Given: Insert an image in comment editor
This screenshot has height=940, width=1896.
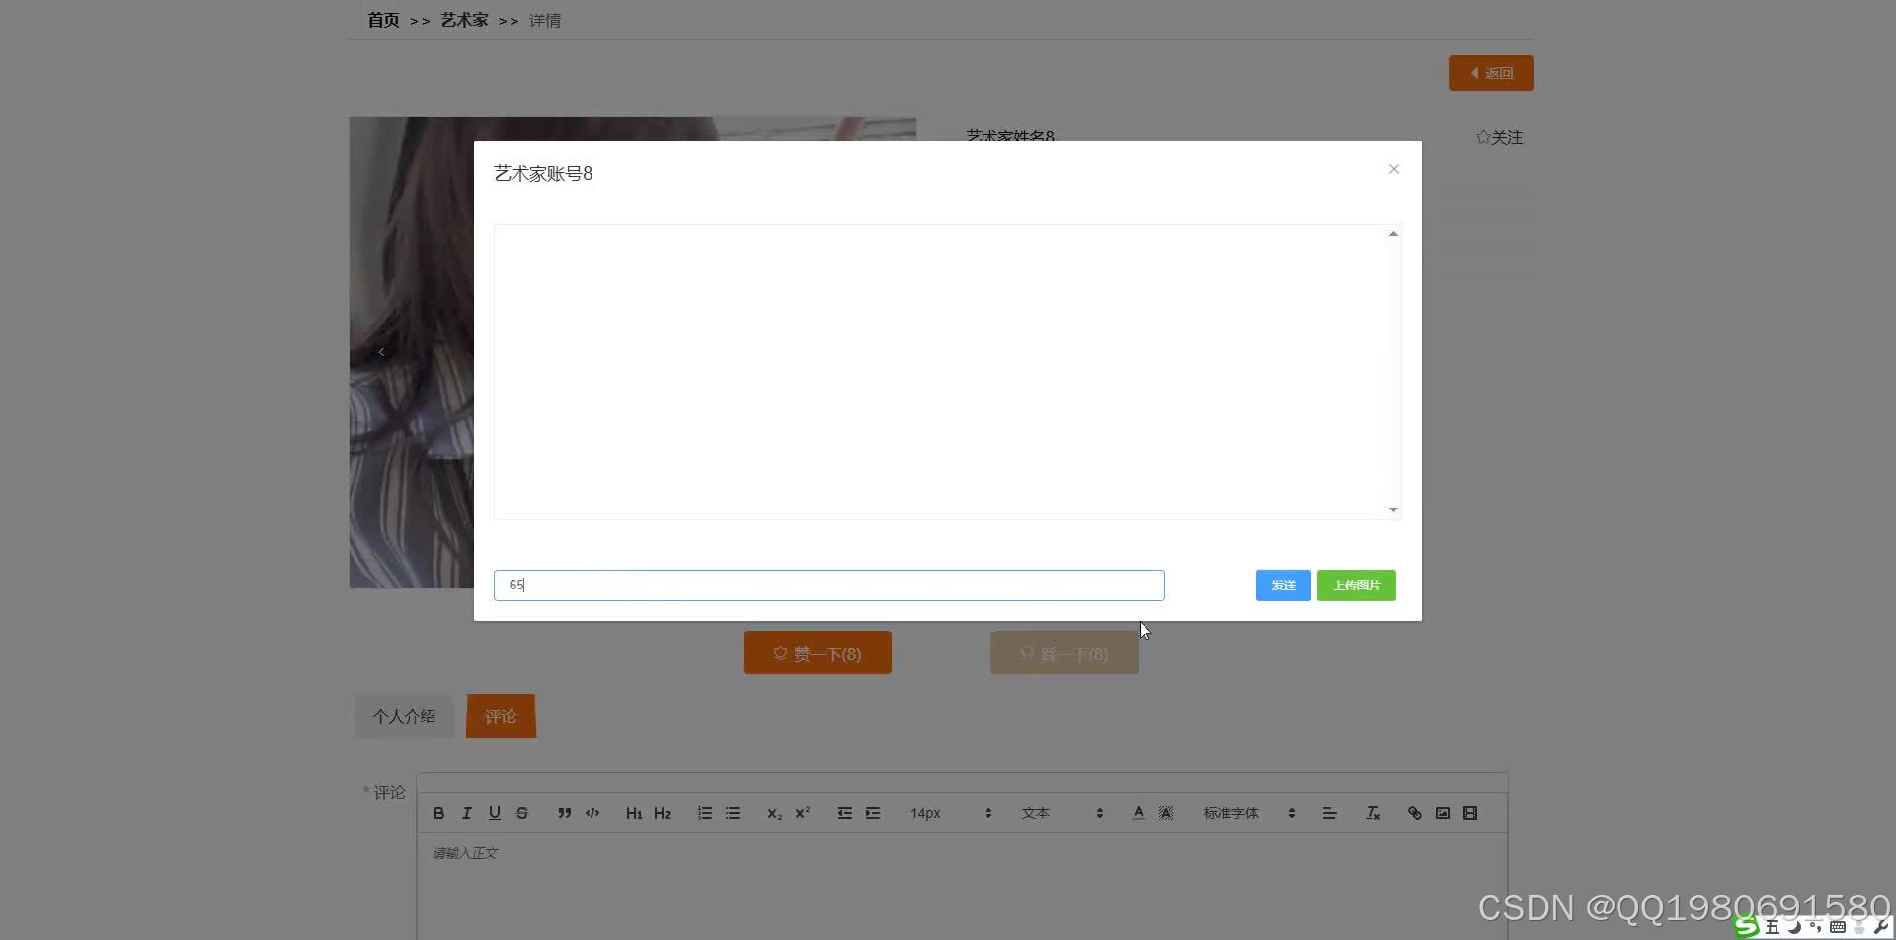Looking at the screenshot, I should point(1443,813).
